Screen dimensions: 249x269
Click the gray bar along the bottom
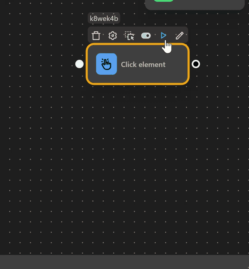pyautogui.click(x=124, y=262)
